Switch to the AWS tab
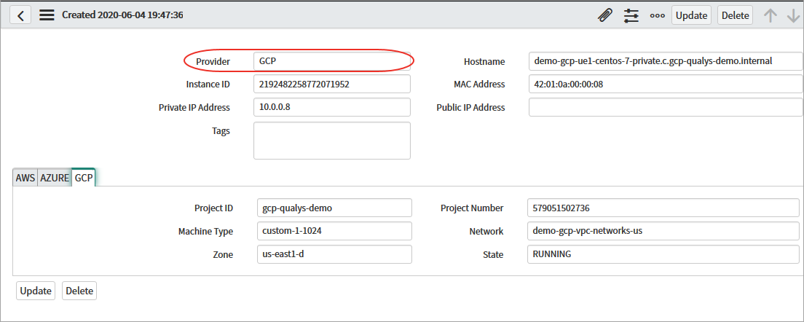The image size is (804, 322). click(25, 178)
